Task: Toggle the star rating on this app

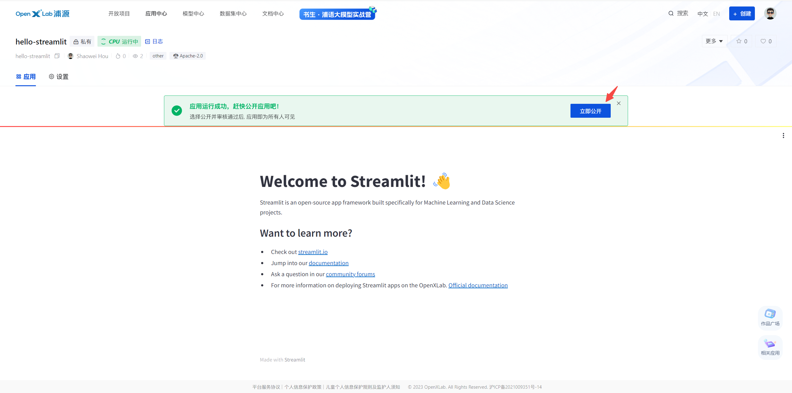Action: coord(741,41)
